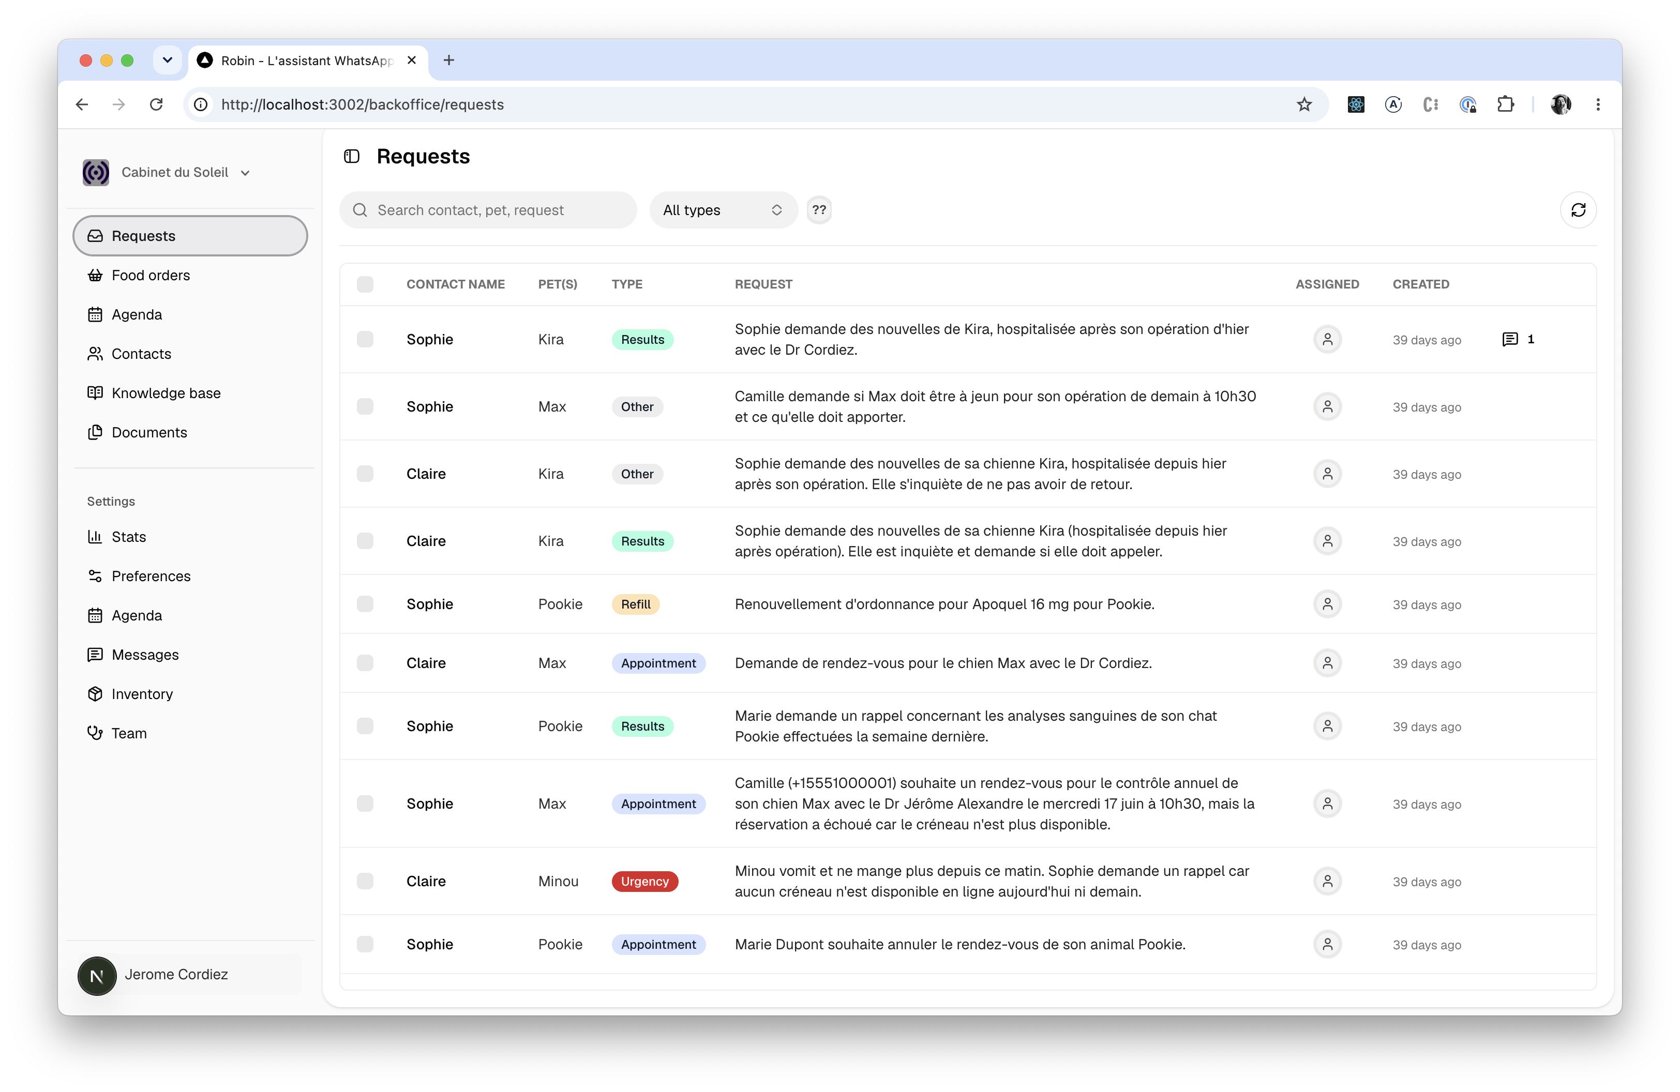1680x1092 pixels.
Task: Assign user on Minou urgency row
Action: (1327, 881)
